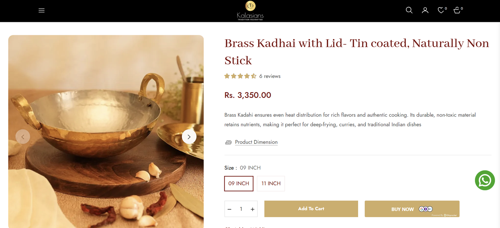This screenshot has height=228, width=500.
Task: Open the shopping cart icon
Action: tap(457, 10)
